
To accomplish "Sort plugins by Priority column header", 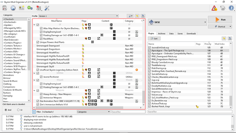I will (x=209, y=44).
